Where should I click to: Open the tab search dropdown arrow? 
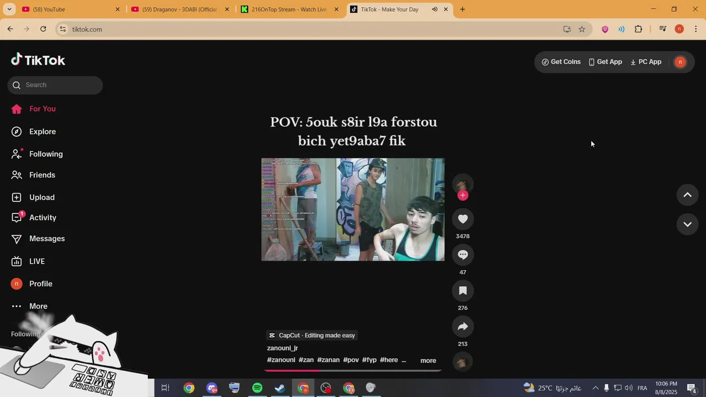9,9
